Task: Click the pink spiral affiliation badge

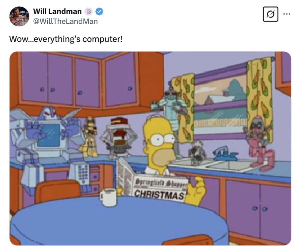Action: (x=88, y=12)
